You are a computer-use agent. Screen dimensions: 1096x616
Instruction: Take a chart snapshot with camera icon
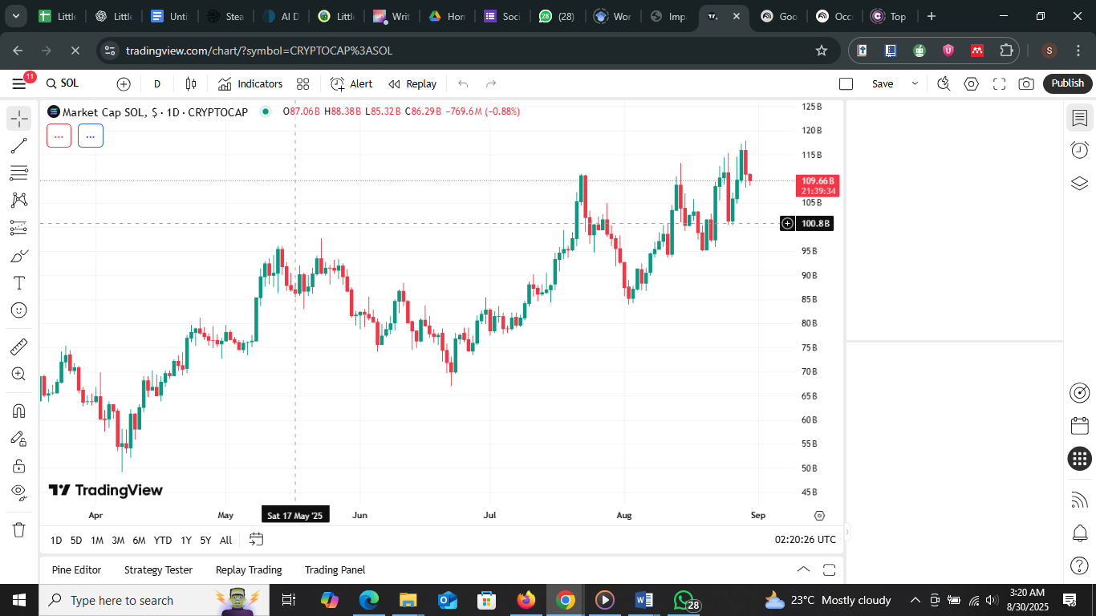tap(1025, 83)
